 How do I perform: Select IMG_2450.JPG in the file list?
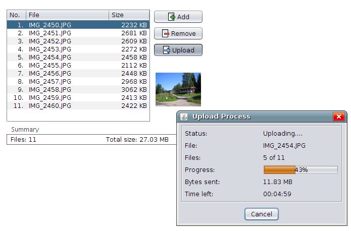50,25
